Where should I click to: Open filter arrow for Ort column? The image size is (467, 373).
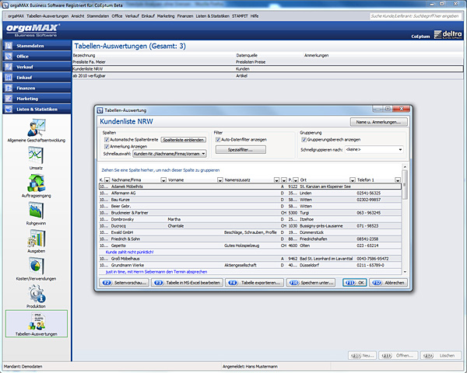click(x=353, y=180)
